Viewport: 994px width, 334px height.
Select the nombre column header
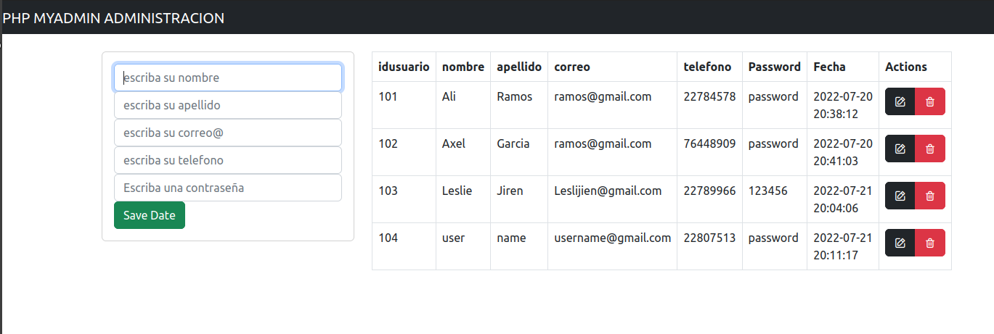tap(463, 67)
